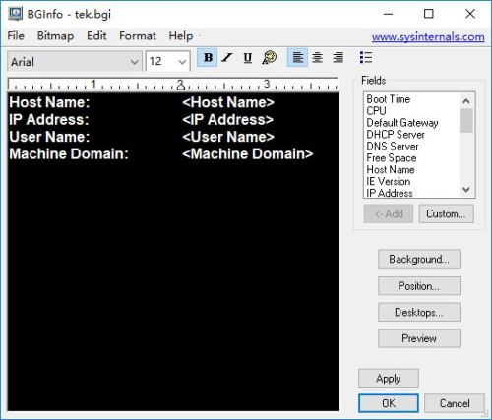The height and width of the screenshot is (420, 492).
Task: Open the font color picker icon
Action: (x=269, y=58)
